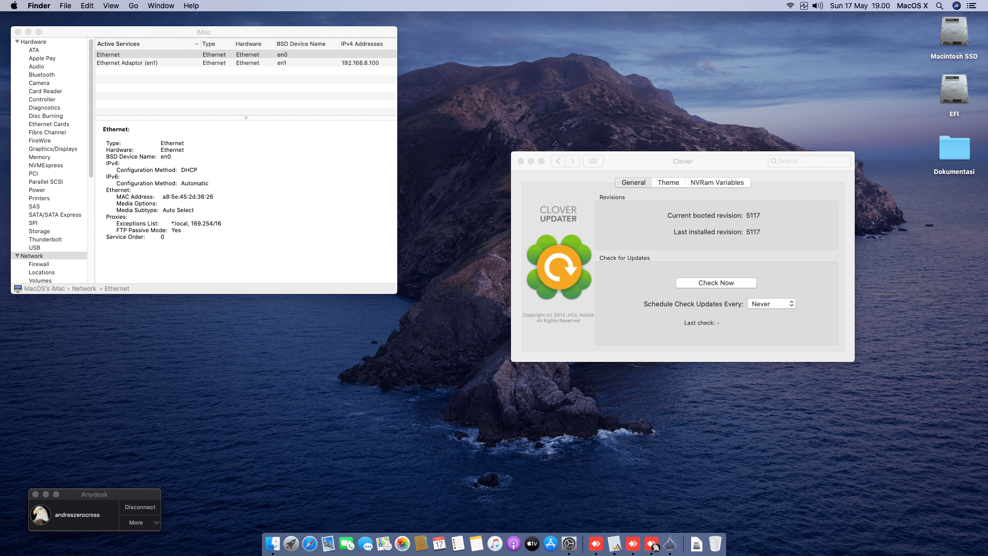Click Disconnect in Anydesk panel
Image resolution: width=988 pixels, height=556 pixels.
point(140,507)
